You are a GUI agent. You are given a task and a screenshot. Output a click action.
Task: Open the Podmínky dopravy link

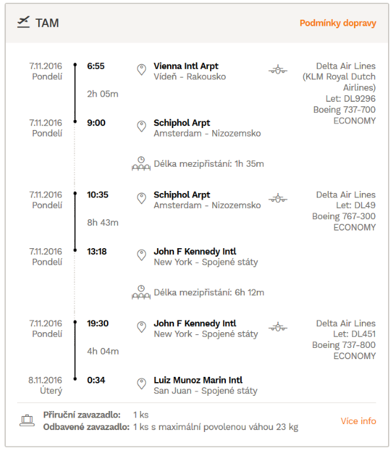(338, 23)
